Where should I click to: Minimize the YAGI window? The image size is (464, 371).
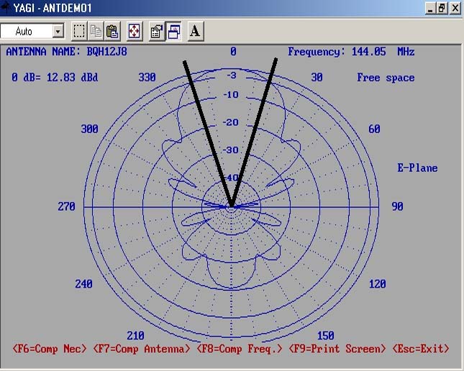pyautogui.click(x=430, y=8)
